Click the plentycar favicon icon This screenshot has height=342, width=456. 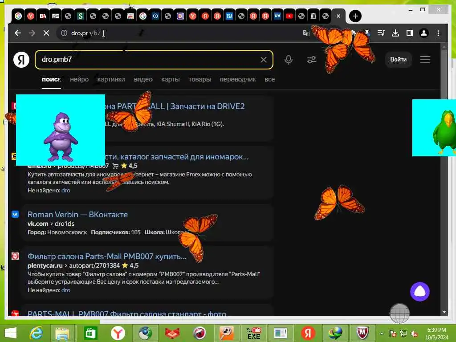(15, 256)
